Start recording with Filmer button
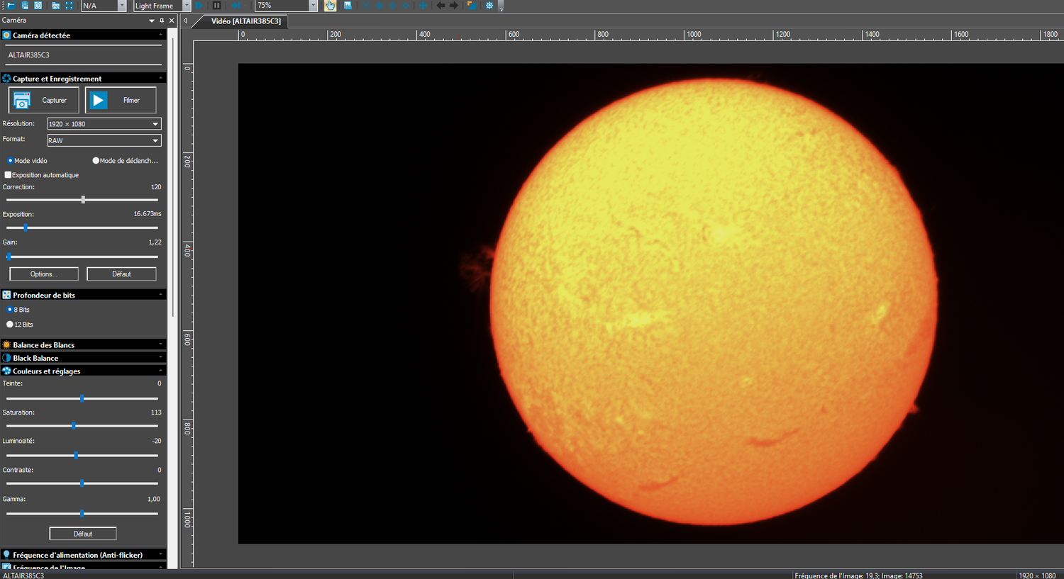The image size is (1064, 579). 121,101
